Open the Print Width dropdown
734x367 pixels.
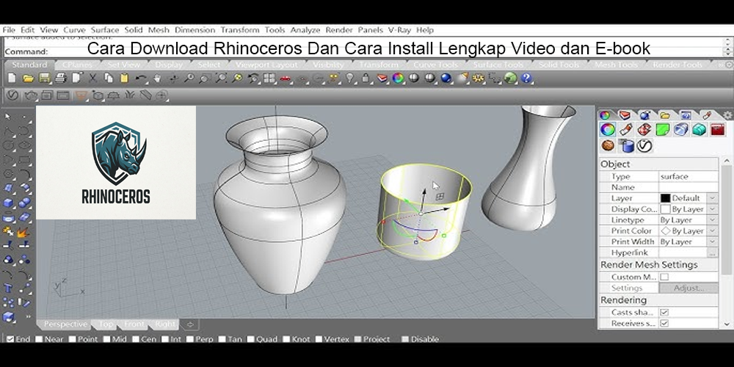click(712, 241)
